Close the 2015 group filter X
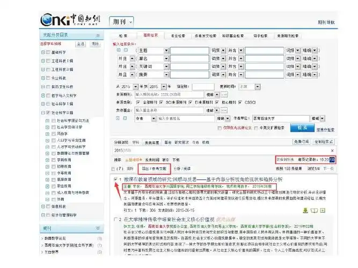 [x=332, y=151]
